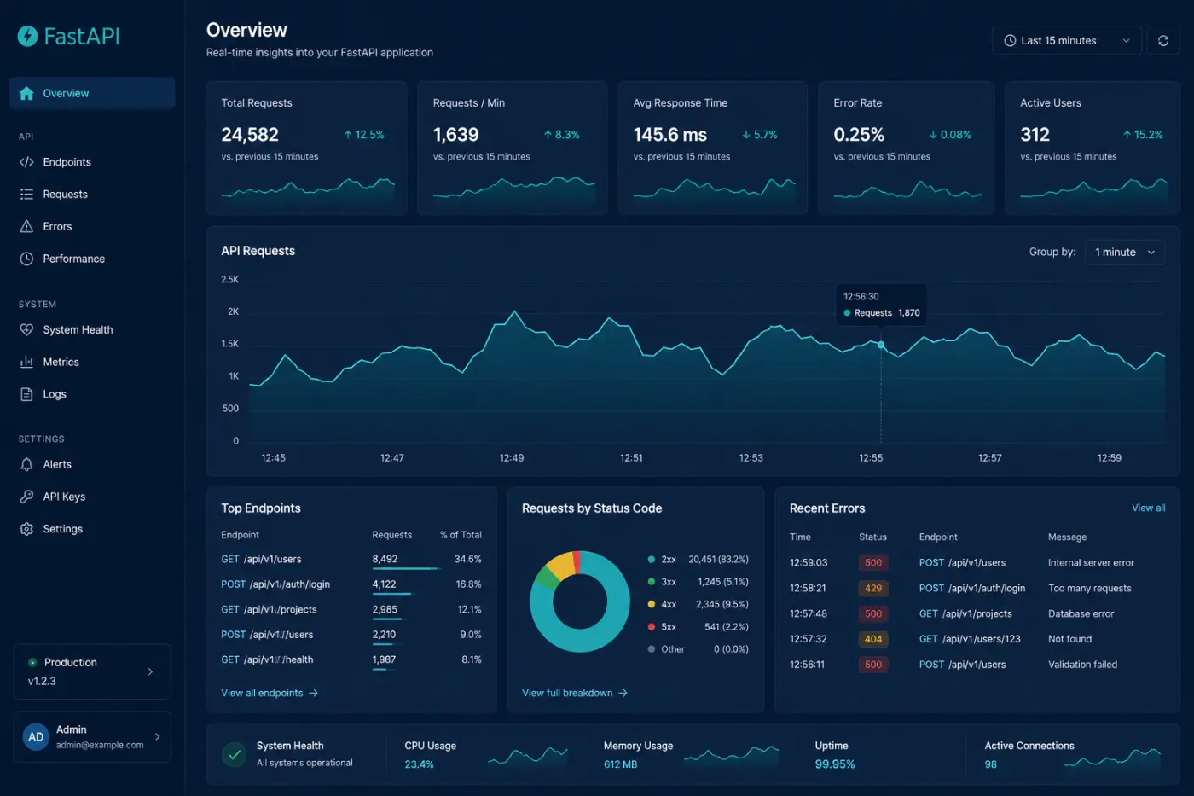
Task: Click the status code donut chart
Action: [580, 601]
